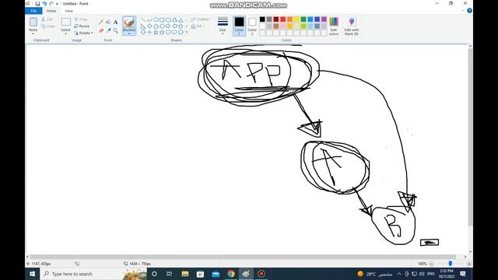Open the Paint Help icon
This screenshot has width=498, height=280.
pos(469,10)
